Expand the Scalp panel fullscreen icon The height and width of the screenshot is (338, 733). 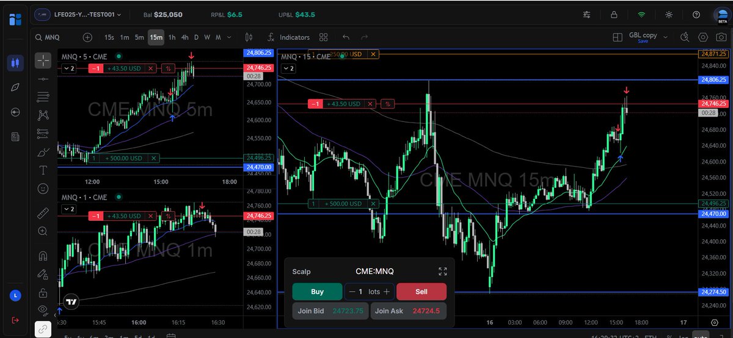(443, 271)
